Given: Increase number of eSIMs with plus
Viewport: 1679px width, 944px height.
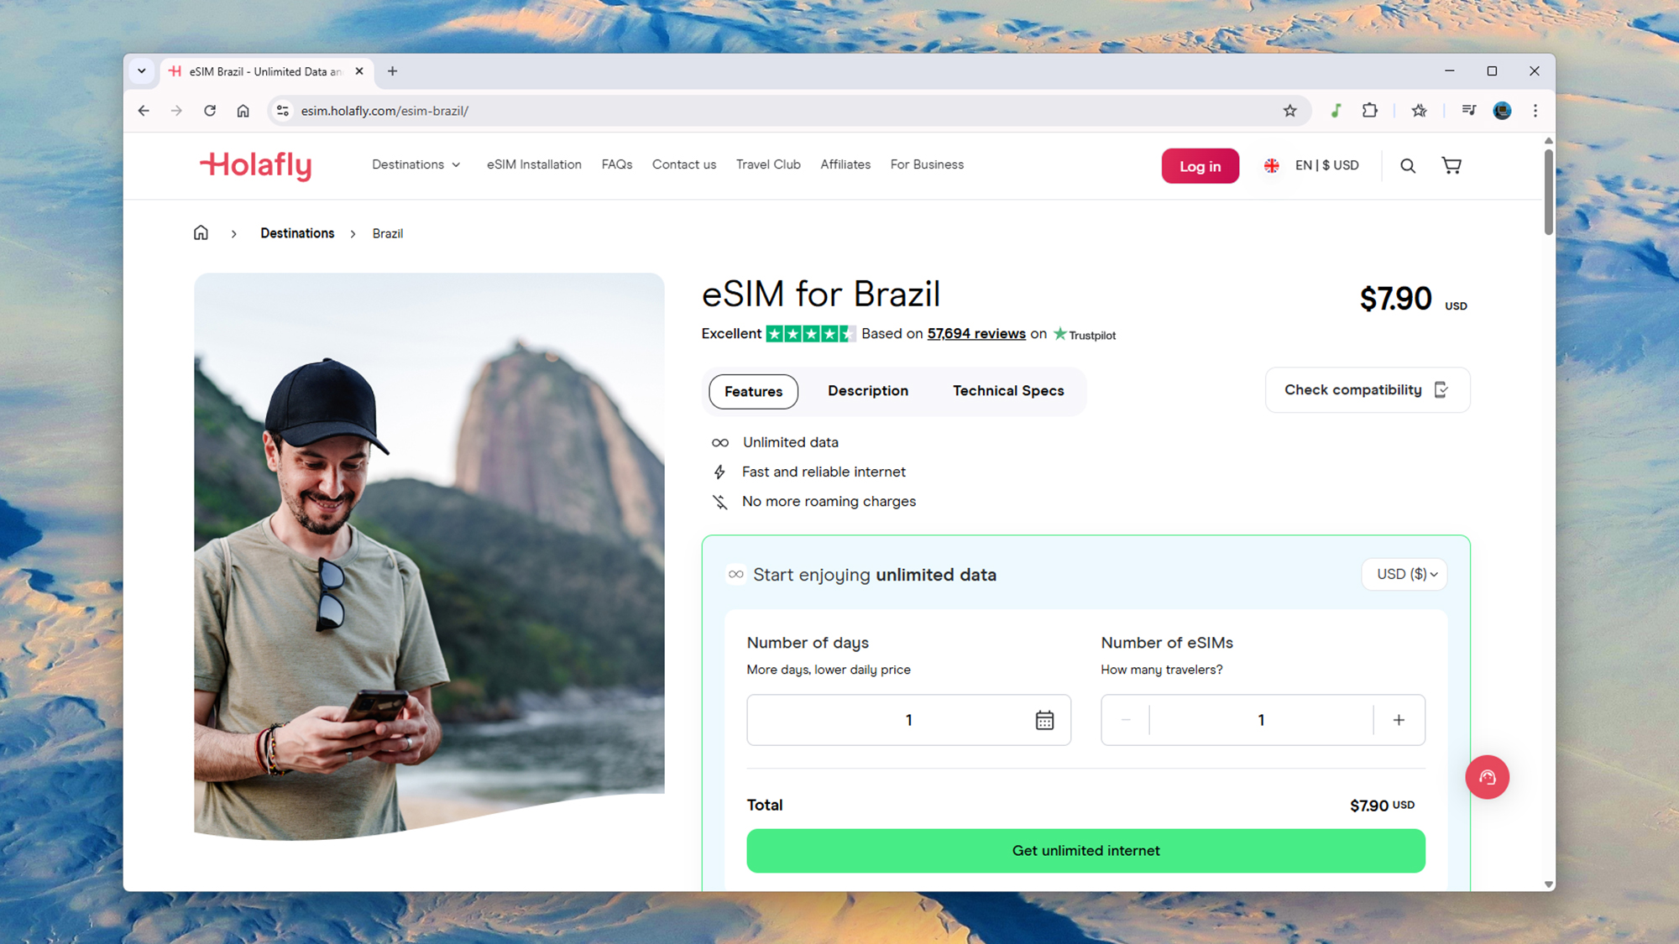Looking at the screenshot, I should (1399, 720).
